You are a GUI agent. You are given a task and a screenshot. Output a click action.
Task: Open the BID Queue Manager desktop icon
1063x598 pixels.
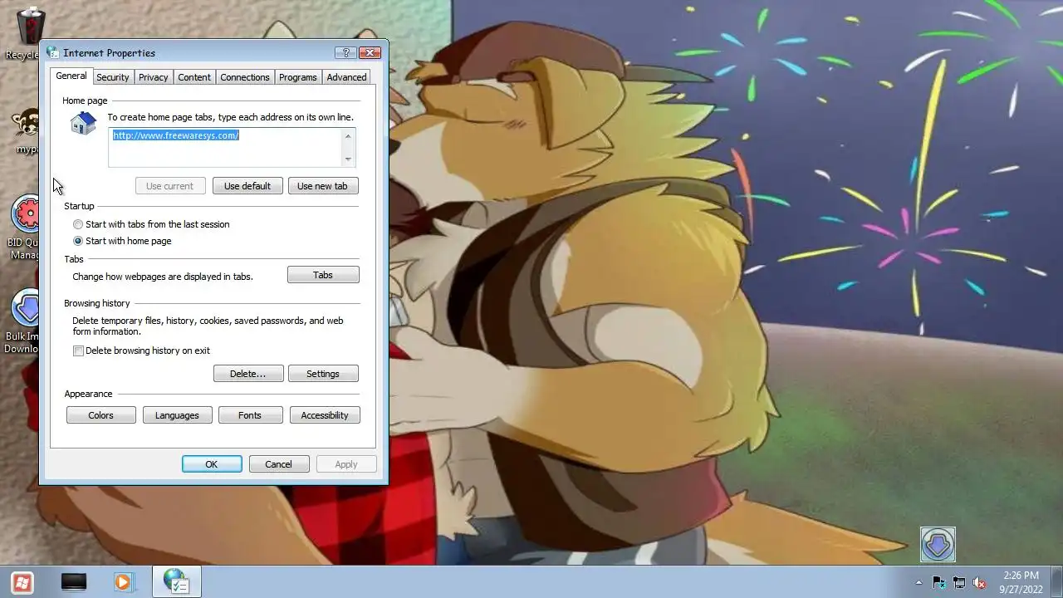click(x=25, y=227)
